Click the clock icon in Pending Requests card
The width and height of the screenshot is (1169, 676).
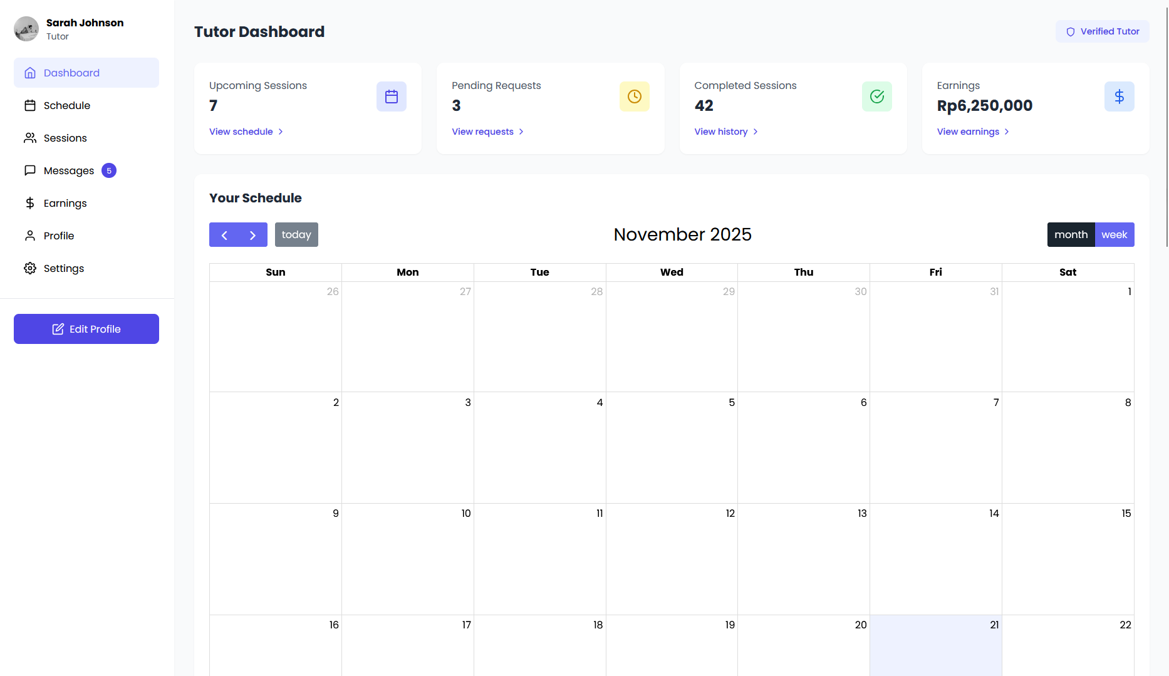(x=634, y=96)
